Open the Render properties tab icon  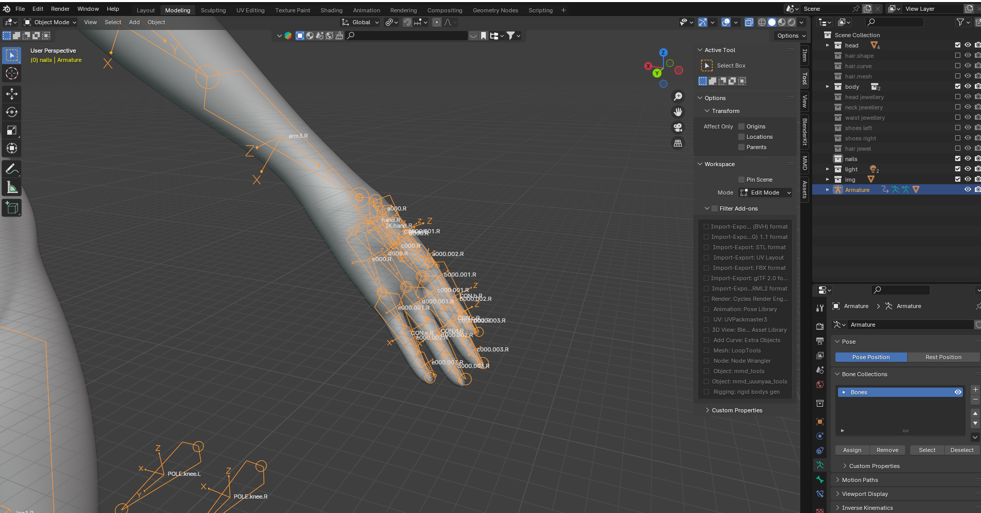click(820, 326)
